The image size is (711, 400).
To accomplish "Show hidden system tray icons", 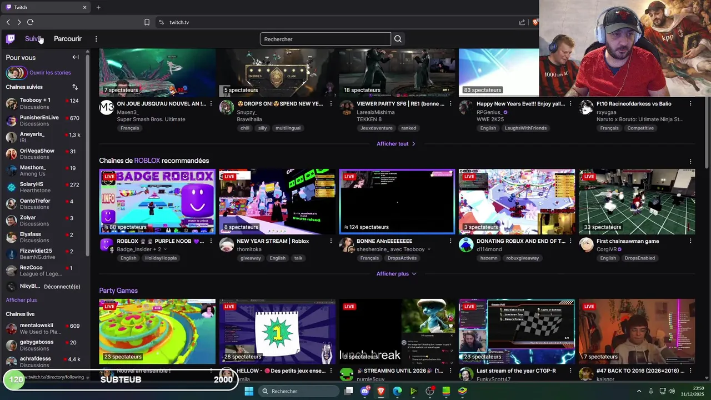I will tap(639, 391).
